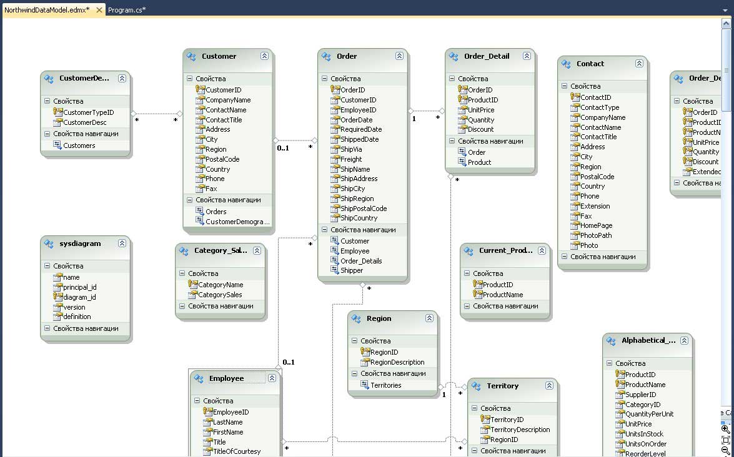This screenshot has width=734, height=457.
Task: Select ShippedDate property in Order
Action: 360,139
